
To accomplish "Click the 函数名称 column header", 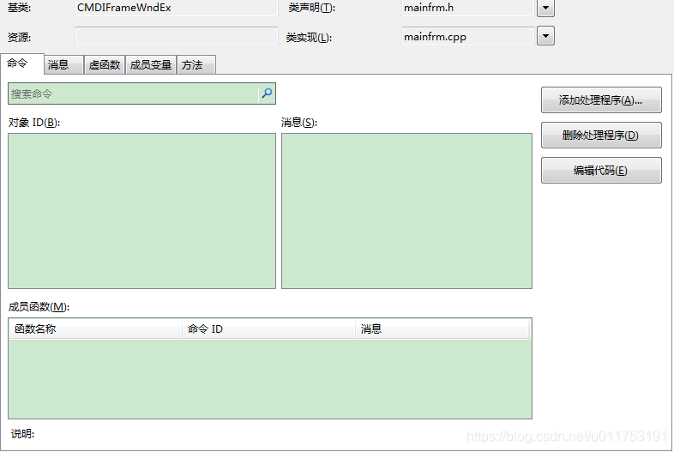I will click(x=96, y=329).
